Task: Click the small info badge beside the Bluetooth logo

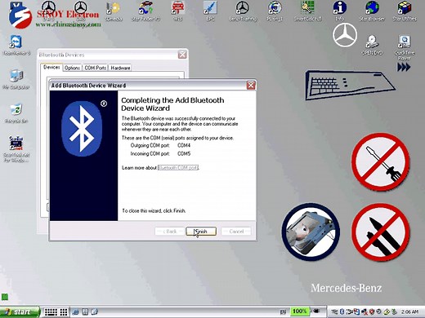Action: [x=104, y=104]
